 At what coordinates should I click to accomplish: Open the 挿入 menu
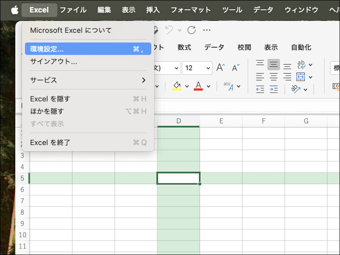153,10
